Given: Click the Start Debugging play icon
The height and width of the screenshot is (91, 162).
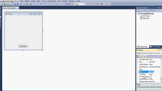Looking at the screenshot, I should (58, 4).
